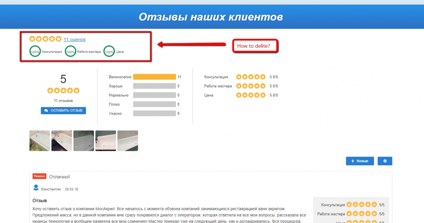Open the first bathtub photo thumbnail

40,141
